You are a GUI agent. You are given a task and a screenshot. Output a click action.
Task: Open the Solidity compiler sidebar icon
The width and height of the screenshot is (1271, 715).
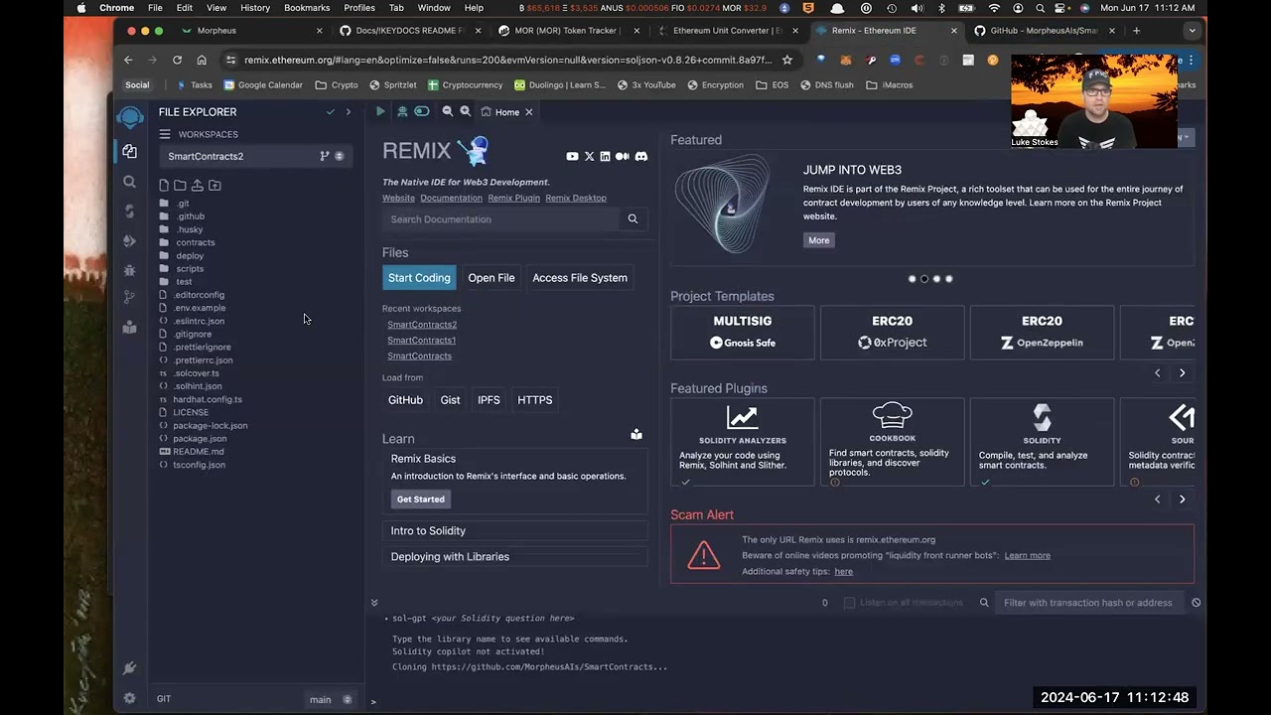130,212
